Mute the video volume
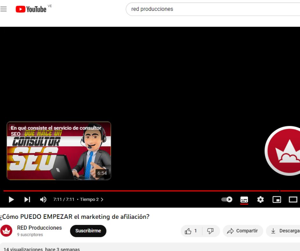 [43, 199]
